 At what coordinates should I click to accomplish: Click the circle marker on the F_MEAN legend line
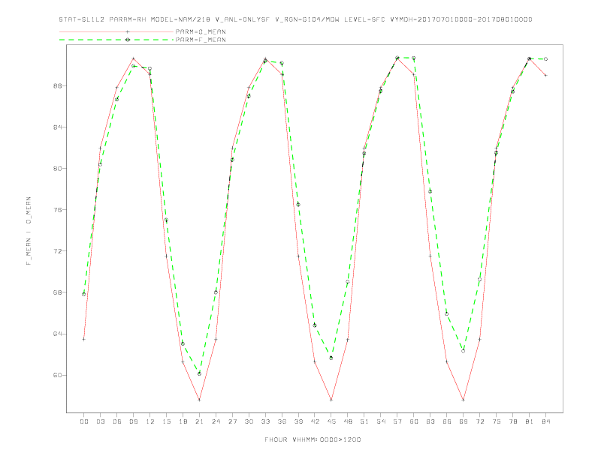[x=128, y=40]
